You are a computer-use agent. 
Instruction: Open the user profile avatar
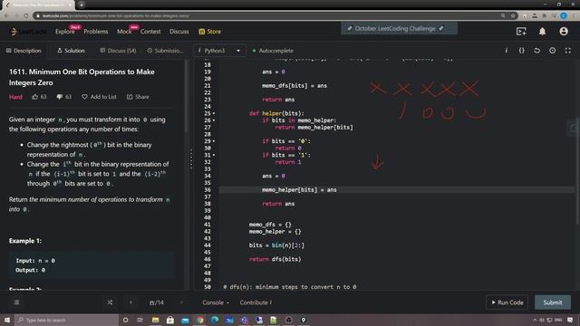(x=564, y=32)
